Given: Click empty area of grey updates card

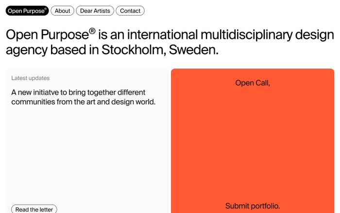Looking at the screenshot, I should click(87, 156).
